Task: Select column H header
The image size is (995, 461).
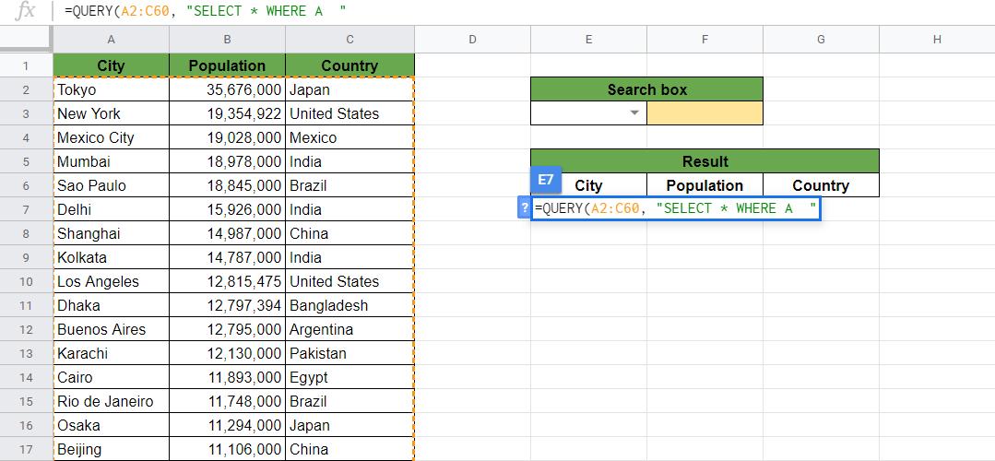Action: (x=937, y=39)
